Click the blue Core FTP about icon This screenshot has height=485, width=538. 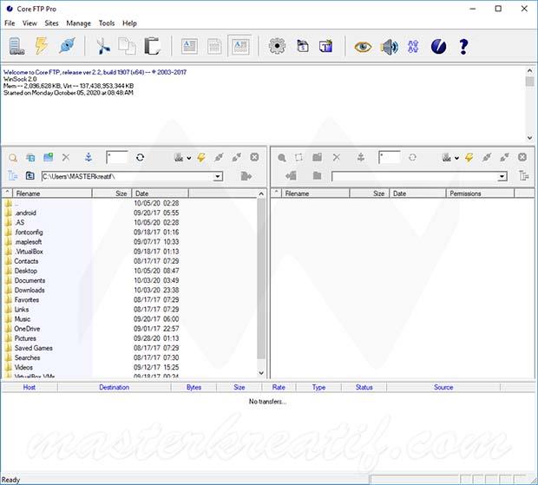coord(438,46)
